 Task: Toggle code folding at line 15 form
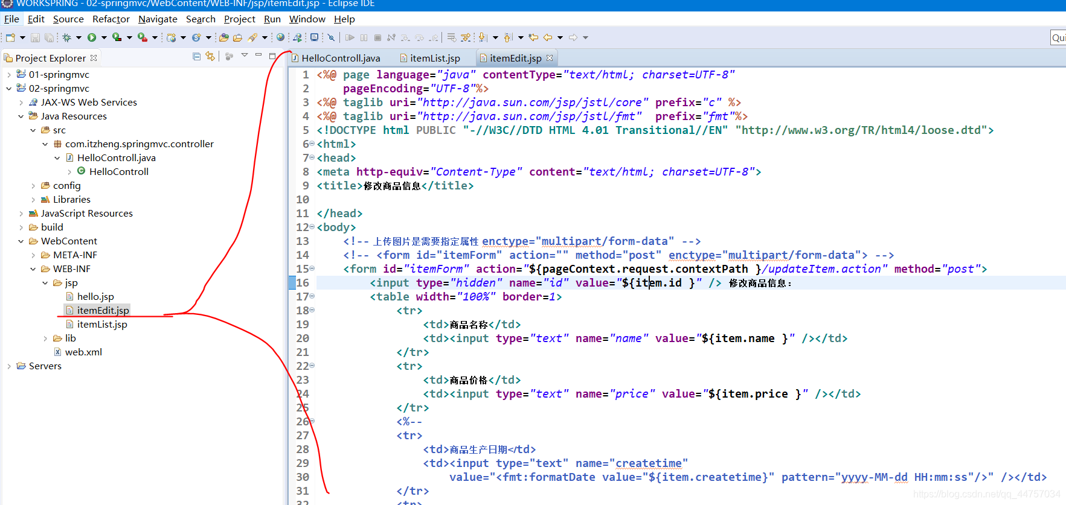312,268
